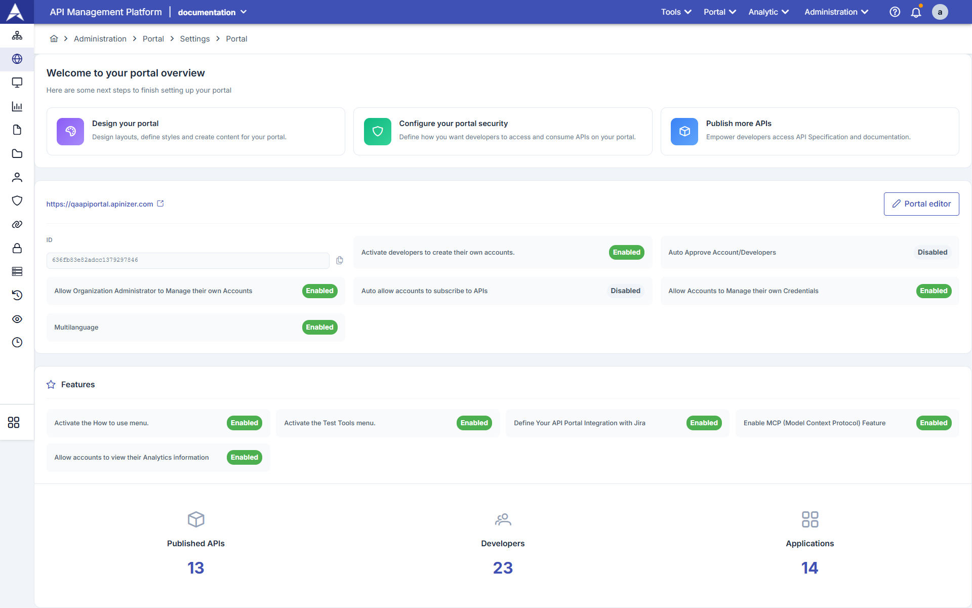Open the apps grid icon at sidebar bottom
The width and height of the screenshot is (972, 608).
(x=13, y=422)
